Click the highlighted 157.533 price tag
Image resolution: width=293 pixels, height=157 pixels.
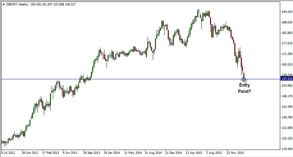(286, 79)
